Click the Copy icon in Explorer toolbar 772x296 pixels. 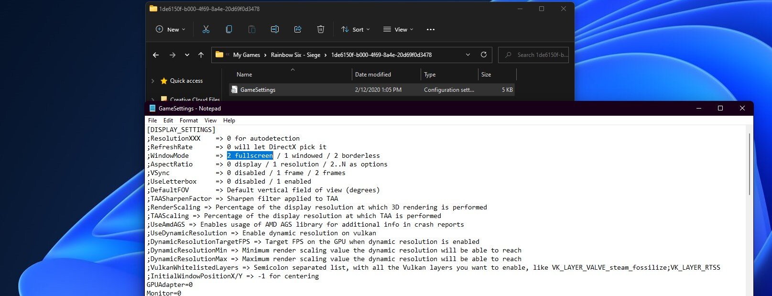pyautogui.click(x=229, y=29)
